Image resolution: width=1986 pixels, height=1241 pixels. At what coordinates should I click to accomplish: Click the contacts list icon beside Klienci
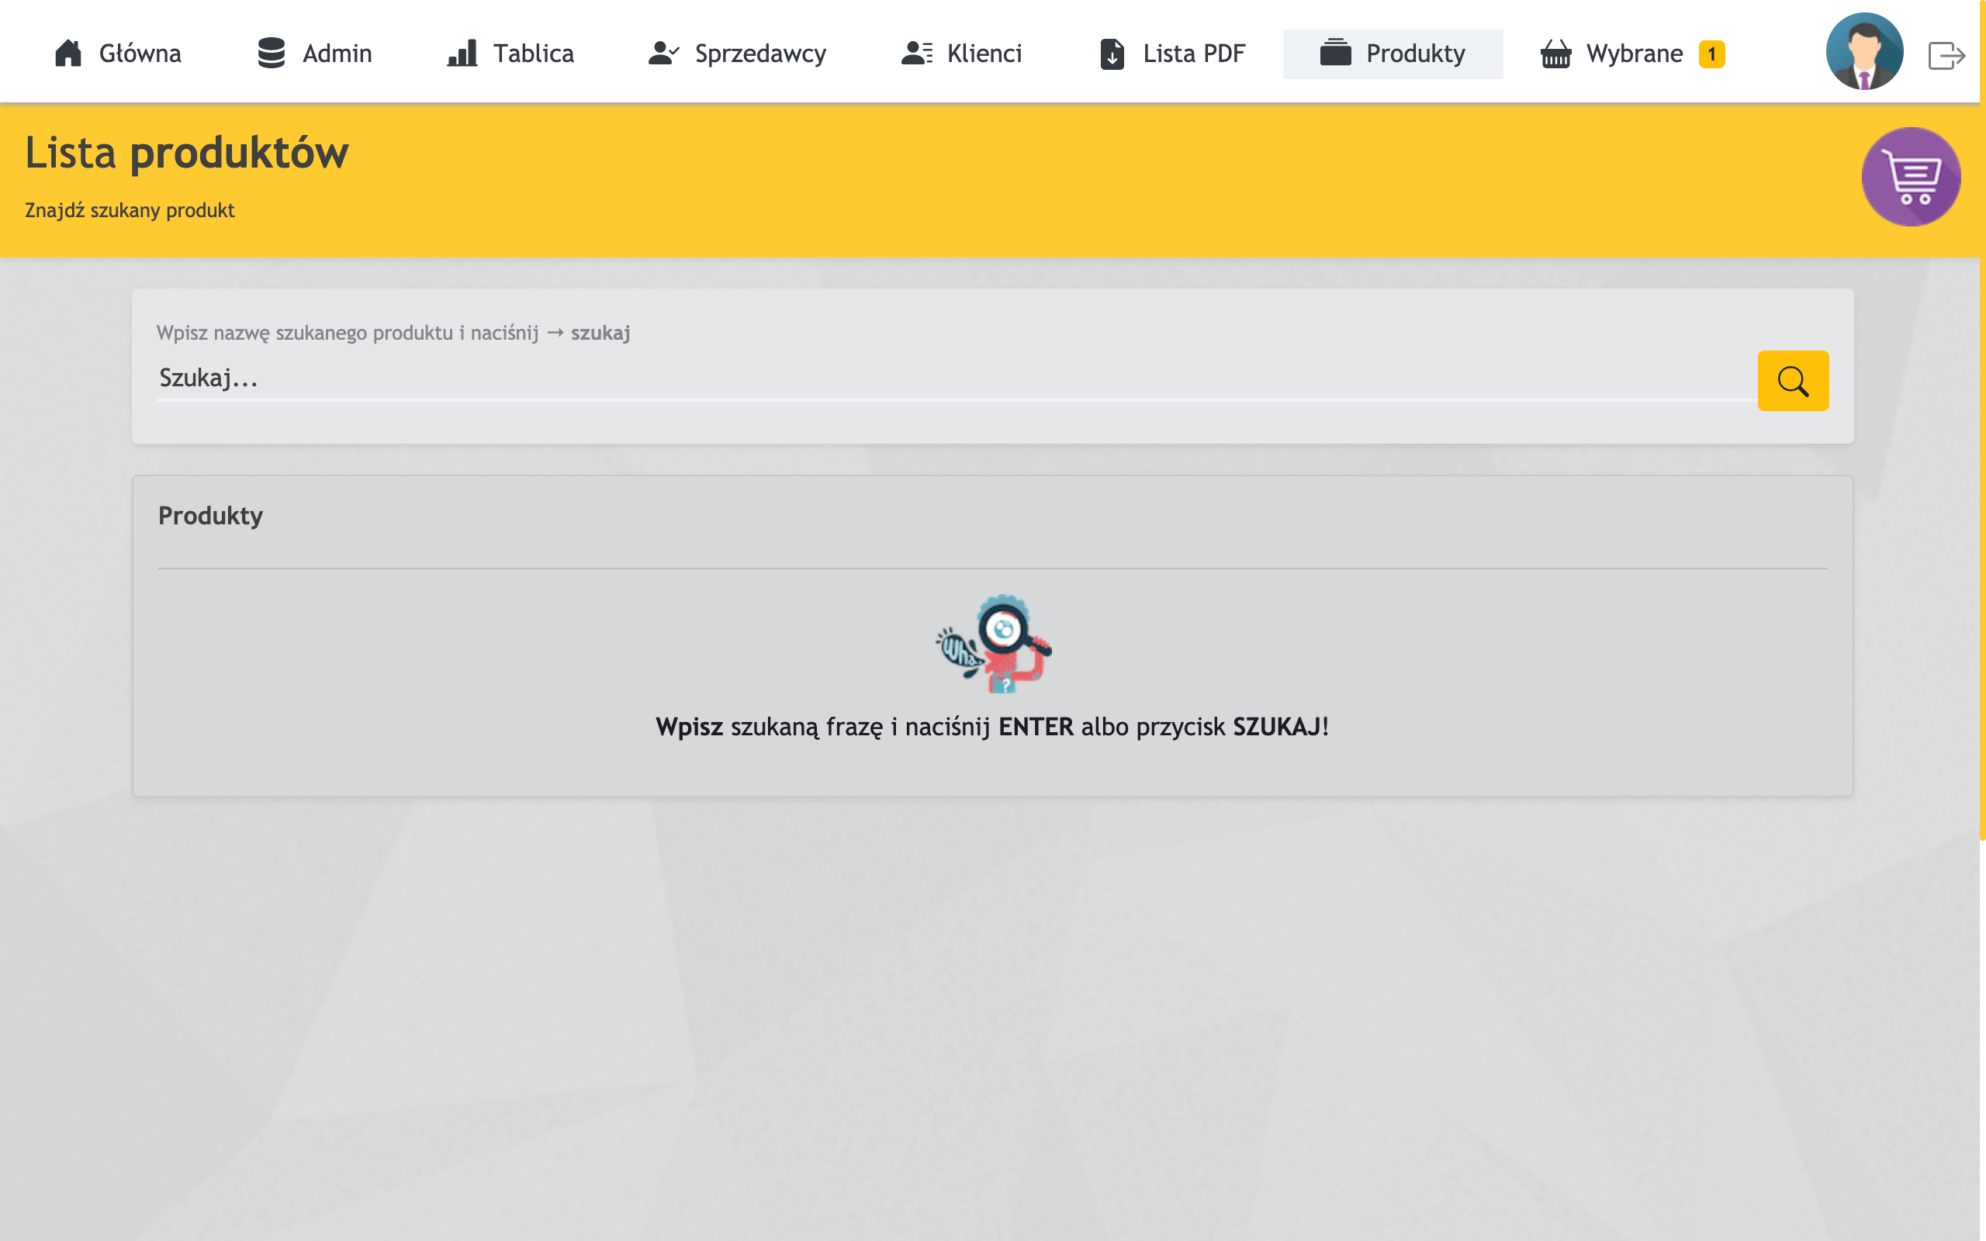coord(917,54)
